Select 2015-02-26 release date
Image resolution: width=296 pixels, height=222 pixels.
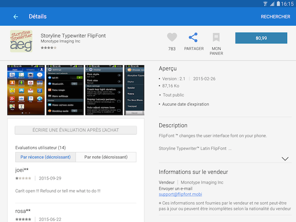coord(204,79)
